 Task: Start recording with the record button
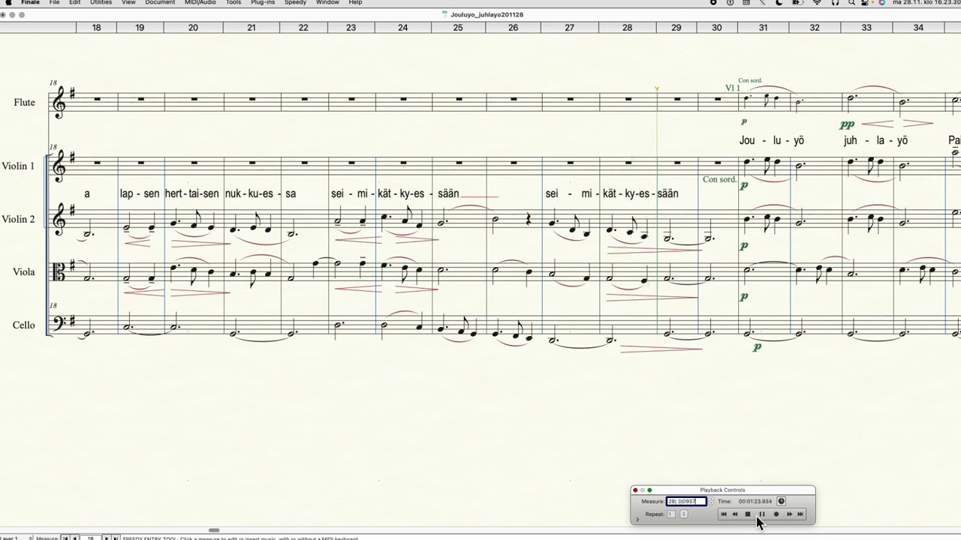coord(776,514)
